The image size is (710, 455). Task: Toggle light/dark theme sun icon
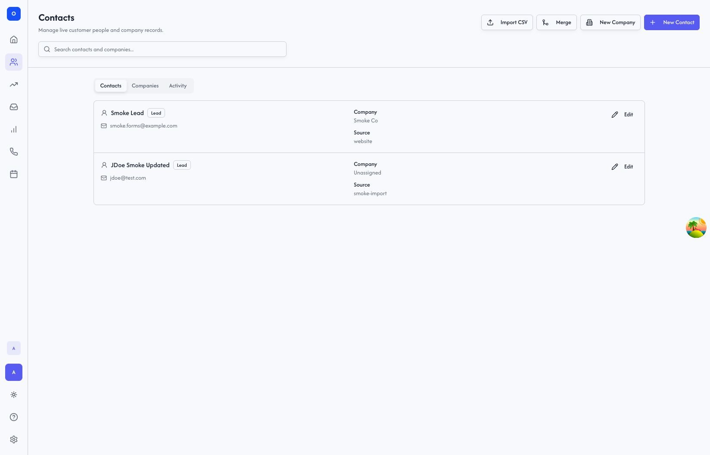[x=14, y=395]
